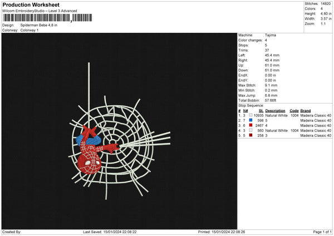
Task: Select the white swatch beside 560 stitches
Action: click(250, 130)
